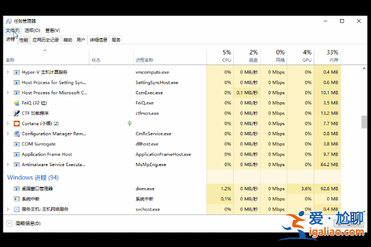Screen dimensions: 371x247
Task: Switch to the 应用历史记录 tab
Action: click(x=46, y=40)
